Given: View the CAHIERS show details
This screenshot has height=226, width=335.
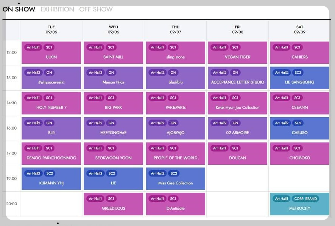Looking at the screenshot, I should pos(299,53).
